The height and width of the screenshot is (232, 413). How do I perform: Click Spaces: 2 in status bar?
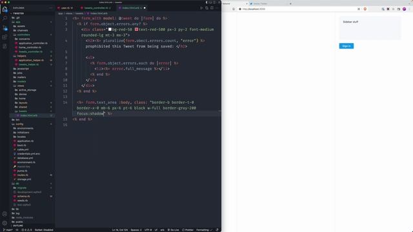click(136, 230)
